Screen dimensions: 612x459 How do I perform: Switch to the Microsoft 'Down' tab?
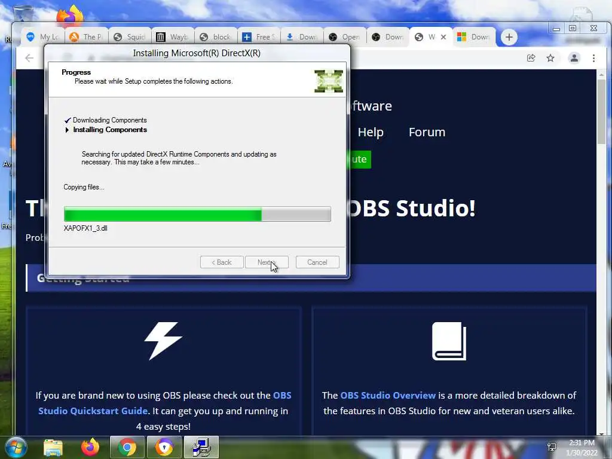474,37
